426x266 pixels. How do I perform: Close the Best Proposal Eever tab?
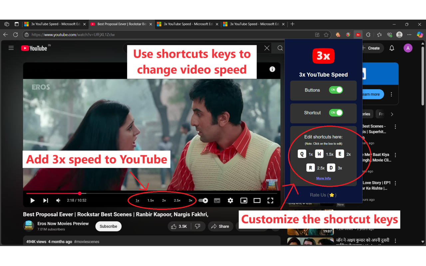(151, 24)
